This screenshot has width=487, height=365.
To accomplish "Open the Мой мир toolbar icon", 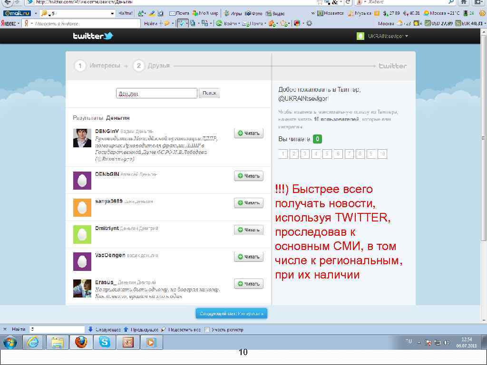I will click(x=208, y=13).
